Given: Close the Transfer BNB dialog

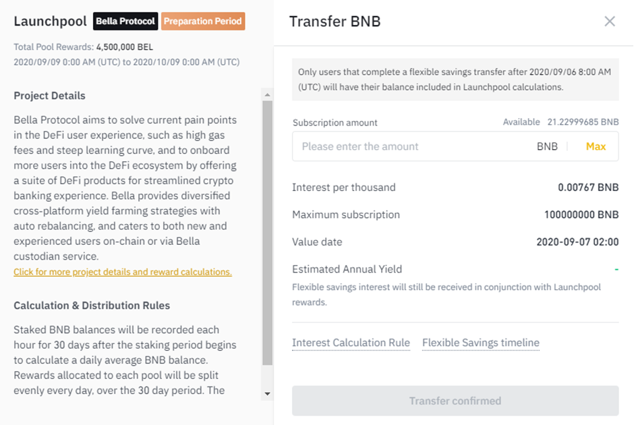Looking at the screenshot, I should click(x=610, y=22).
